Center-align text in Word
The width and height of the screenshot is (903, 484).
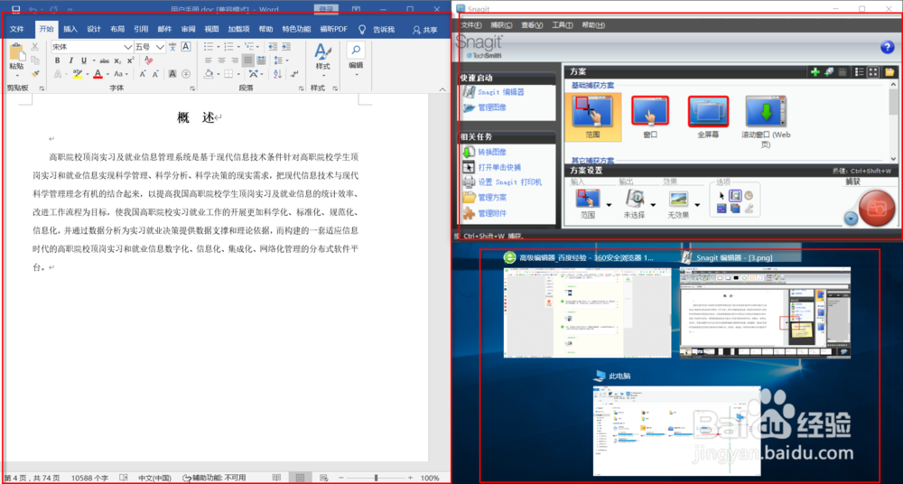coord(221,60)
